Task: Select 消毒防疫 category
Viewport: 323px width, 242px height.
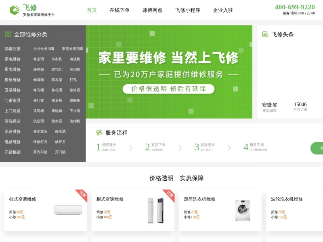Action: tap(13, 49)
